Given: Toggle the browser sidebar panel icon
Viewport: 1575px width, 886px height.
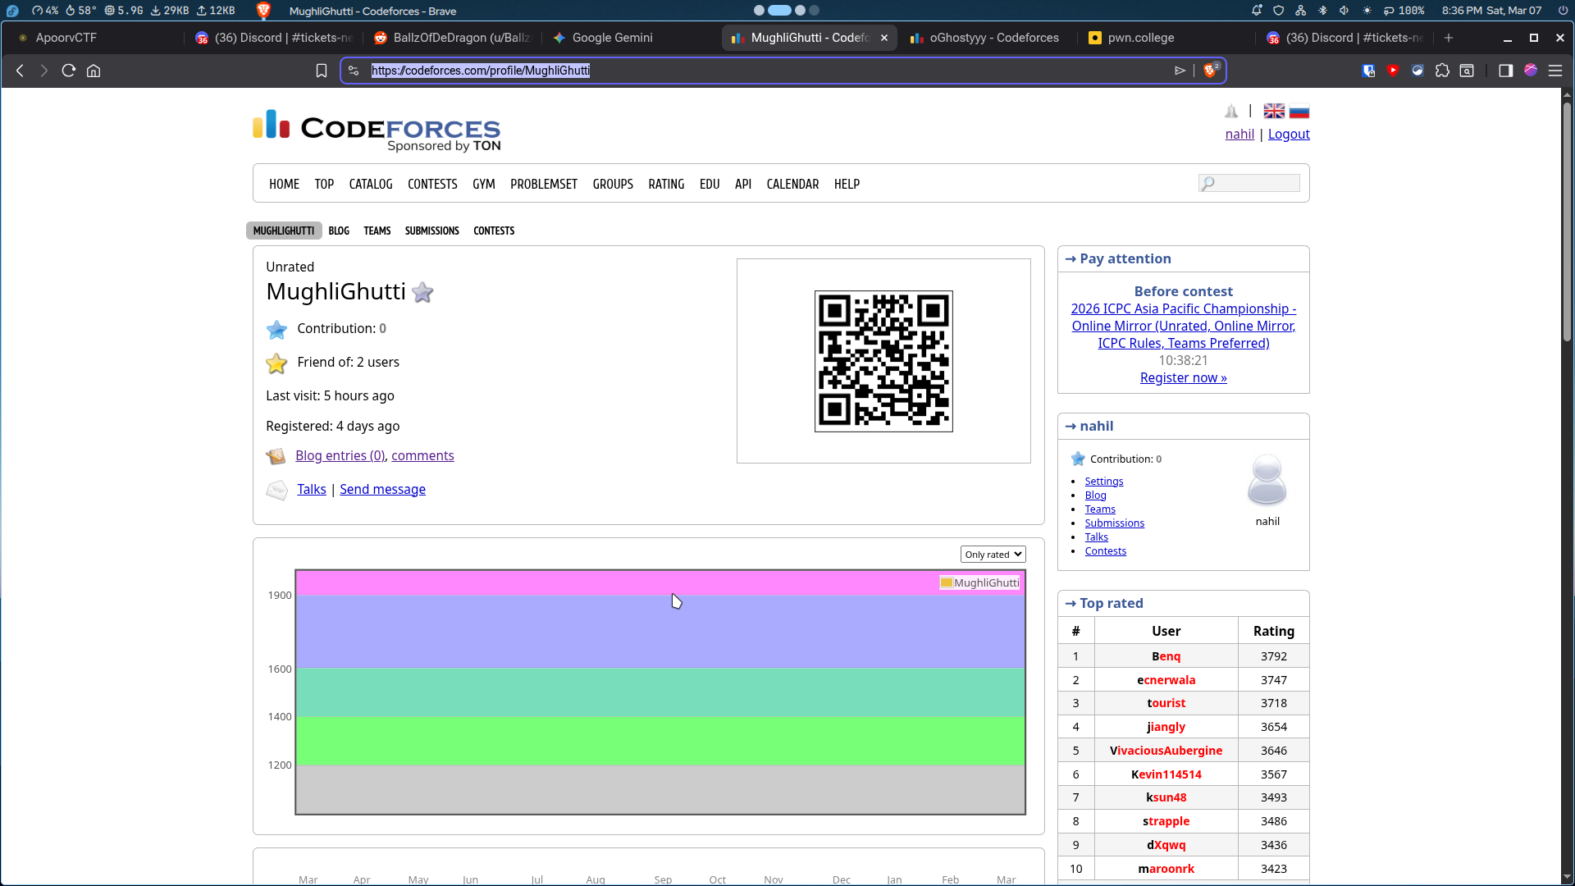Looking at the screenshot, I should pos(1505,71).
